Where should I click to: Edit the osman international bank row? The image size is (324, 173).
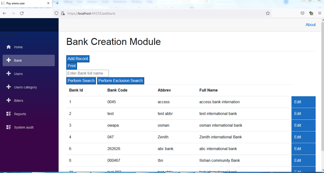click(303, 125)
